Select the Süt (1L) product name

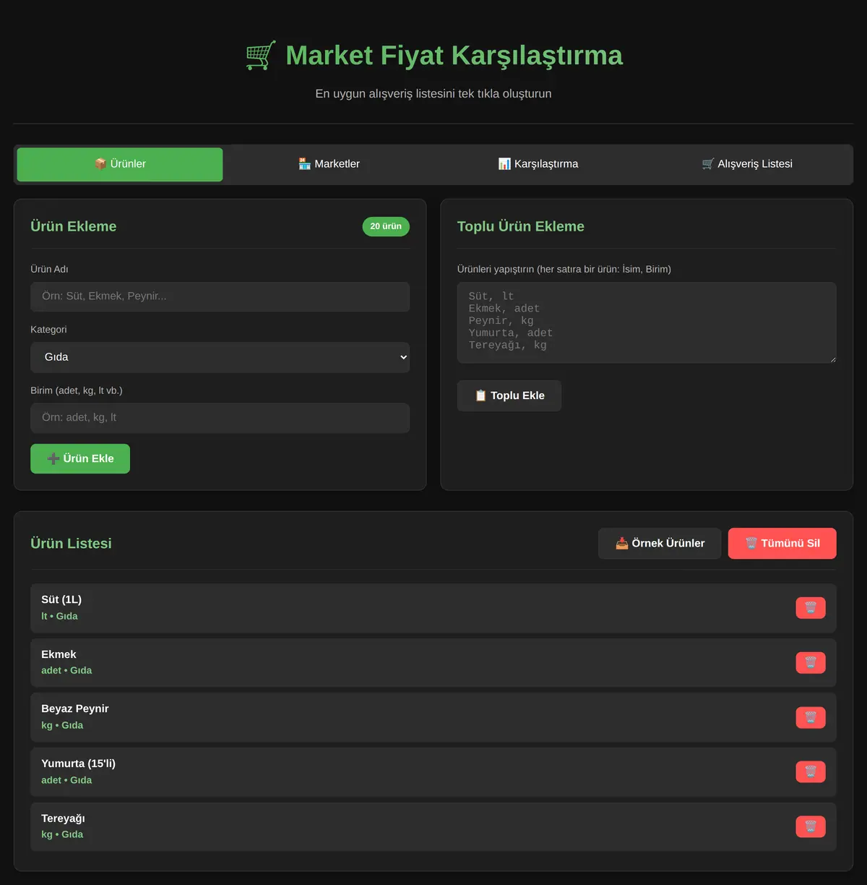pyautogui.click(x=61, y=599)
